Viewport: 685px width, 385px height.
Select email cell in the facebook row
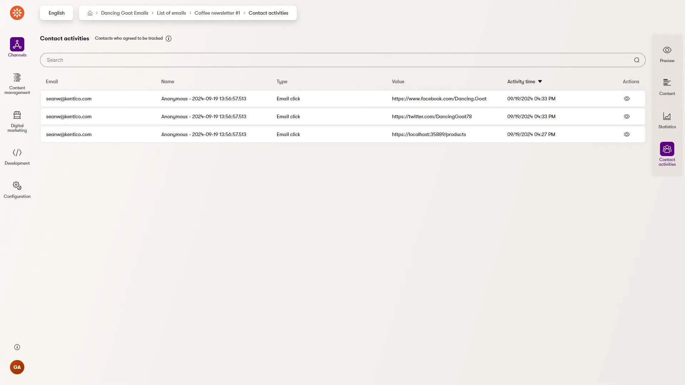tap(69, 99)
